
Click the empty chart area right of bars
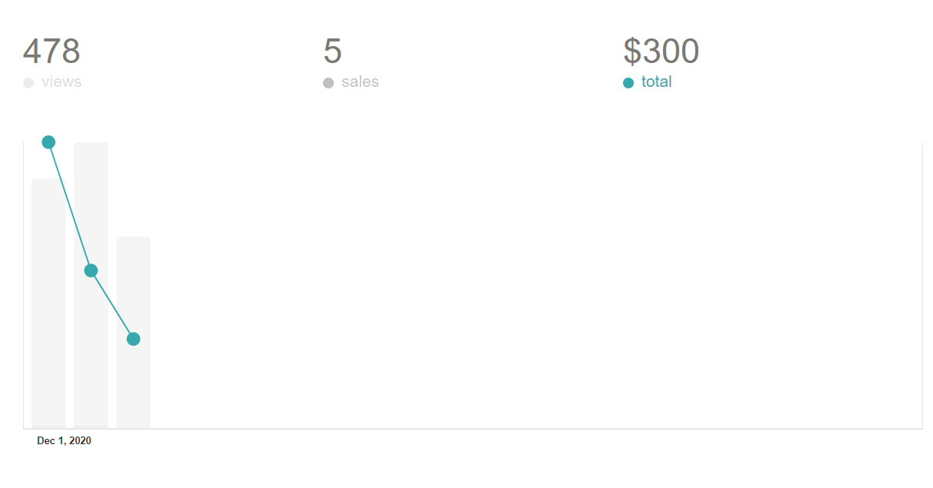click(536, 285)
